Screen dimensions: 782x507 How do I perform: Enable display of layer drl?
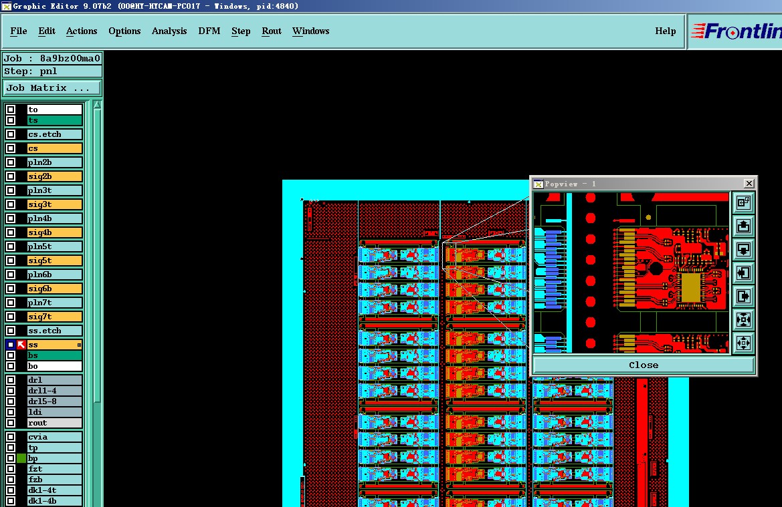point(11,380)
